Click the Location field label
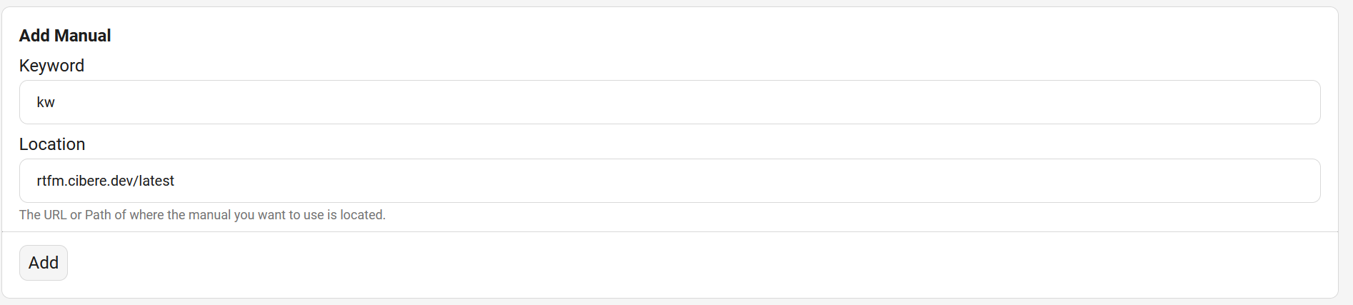This screenshot has width=1353, height=305. coord(52,144)
